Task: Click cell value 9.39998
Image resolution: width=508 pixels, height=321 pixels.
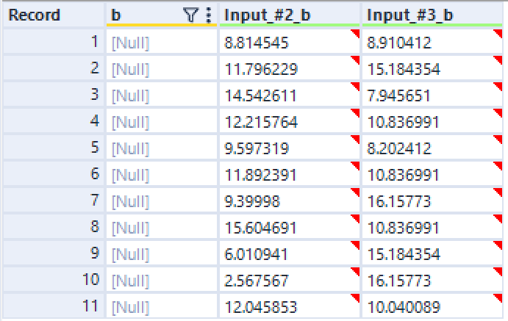Action: 251,201
